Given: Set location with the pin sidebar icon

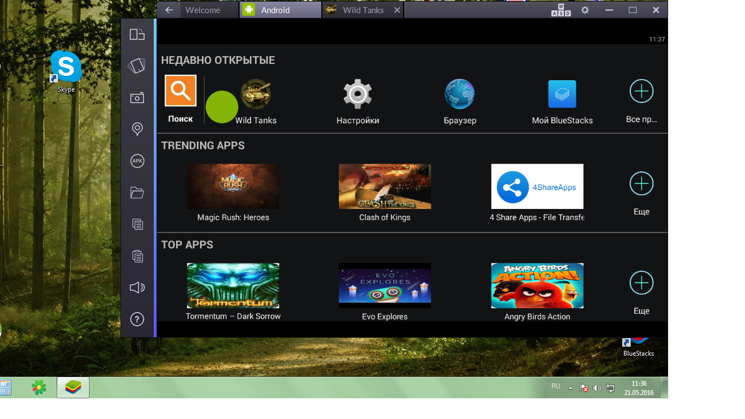Looking at the screenshot, I should point(137,129).
